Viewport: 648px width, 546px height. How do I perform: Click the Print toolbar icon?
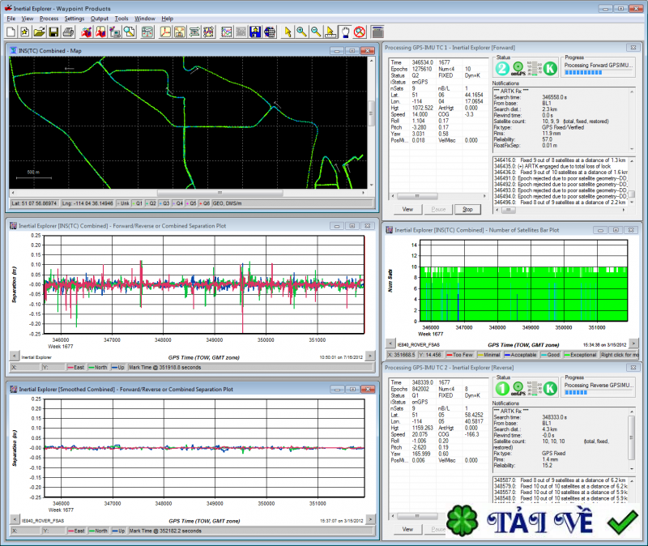pyautogui.click(x=68, y=32)
